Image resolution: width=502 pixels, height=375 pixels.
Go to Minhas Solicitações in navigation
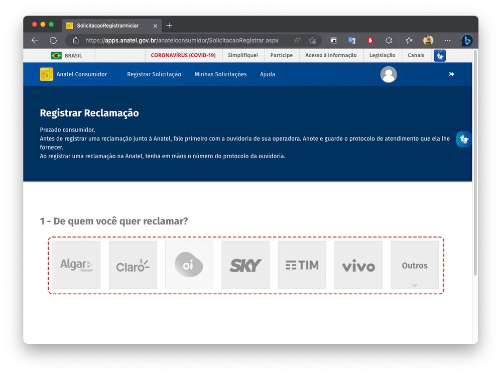point(220,74)
